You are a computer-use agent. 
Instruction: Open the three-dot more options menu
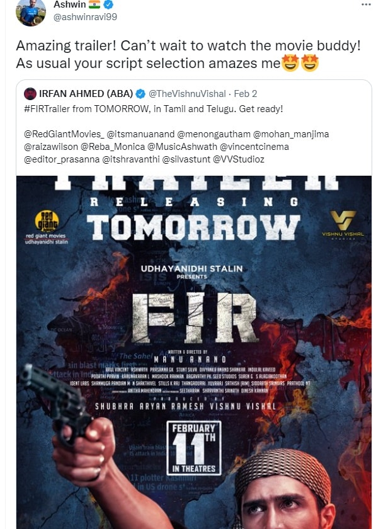click(366, 5)
